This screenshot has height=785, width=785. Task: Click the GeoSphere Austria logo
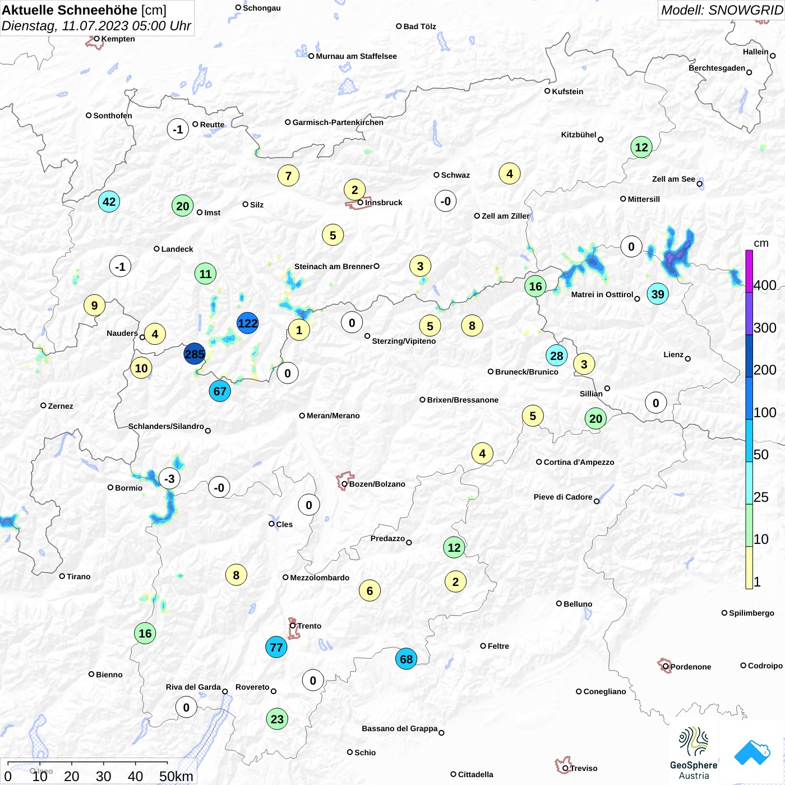coord(694,753)
